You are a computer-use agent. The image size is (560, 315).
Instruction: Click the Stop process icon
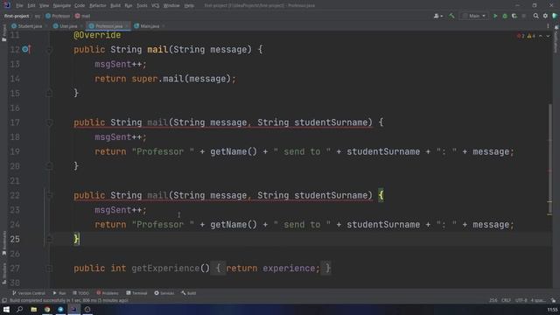524,16
